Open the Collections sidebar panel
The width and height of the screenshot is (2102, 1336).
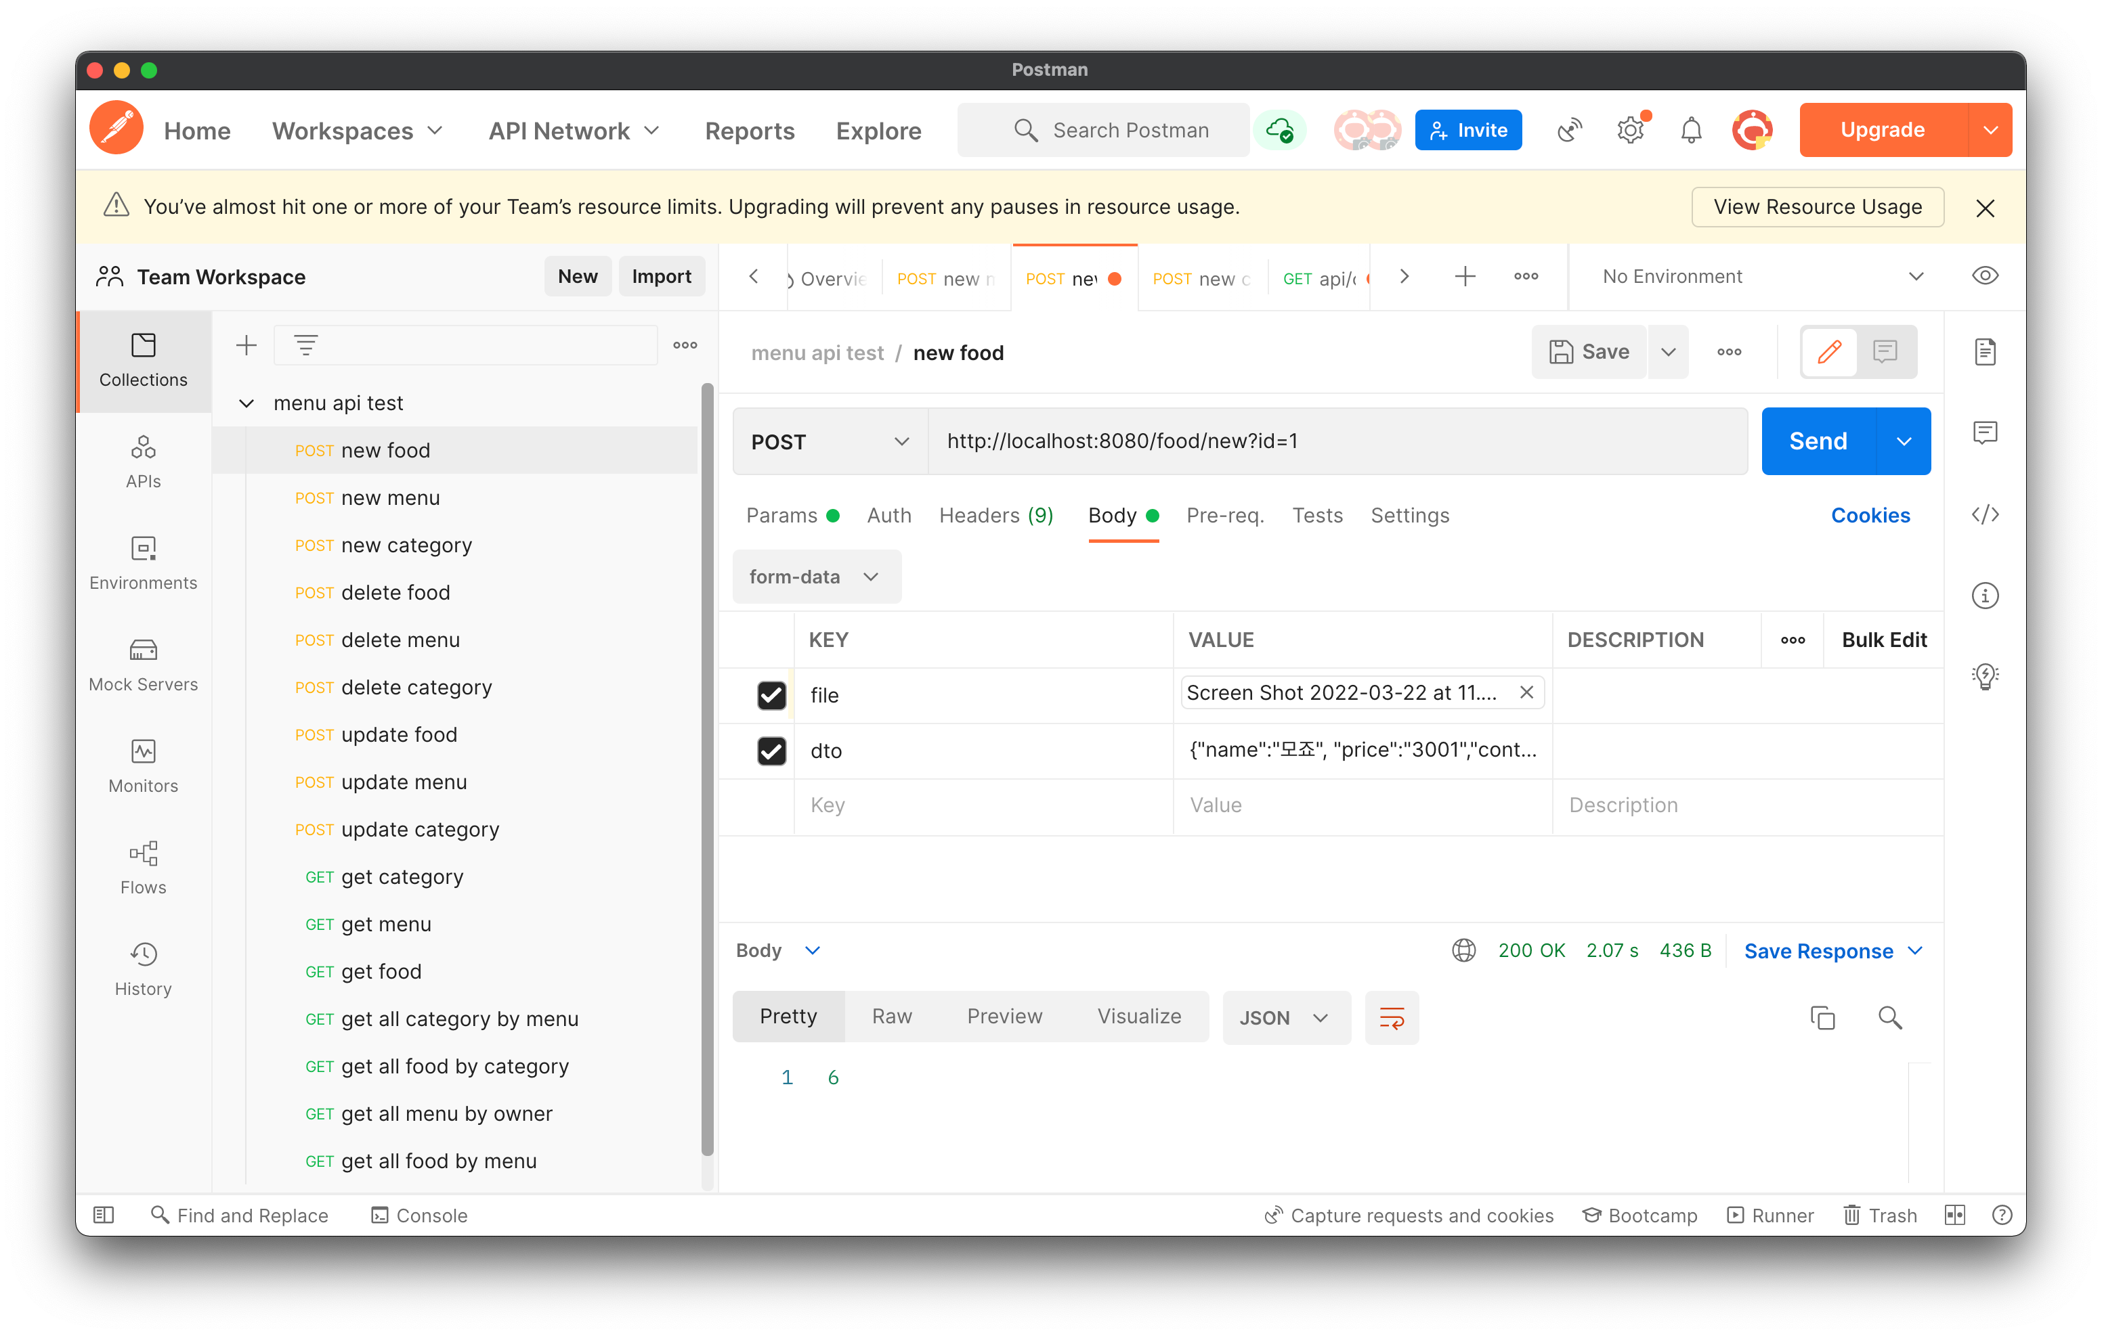click(142, 359)
